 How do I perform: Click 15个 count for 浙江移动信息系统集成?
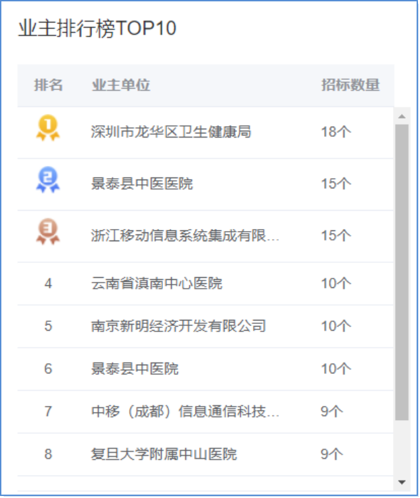(336, 235)
